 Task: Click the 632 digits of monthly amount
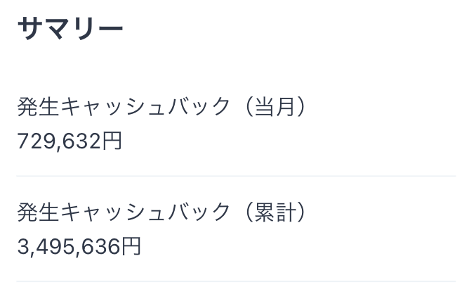click(x=81, y=141)
